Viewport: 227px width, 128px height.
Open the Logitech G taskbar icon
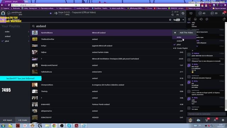40,126
